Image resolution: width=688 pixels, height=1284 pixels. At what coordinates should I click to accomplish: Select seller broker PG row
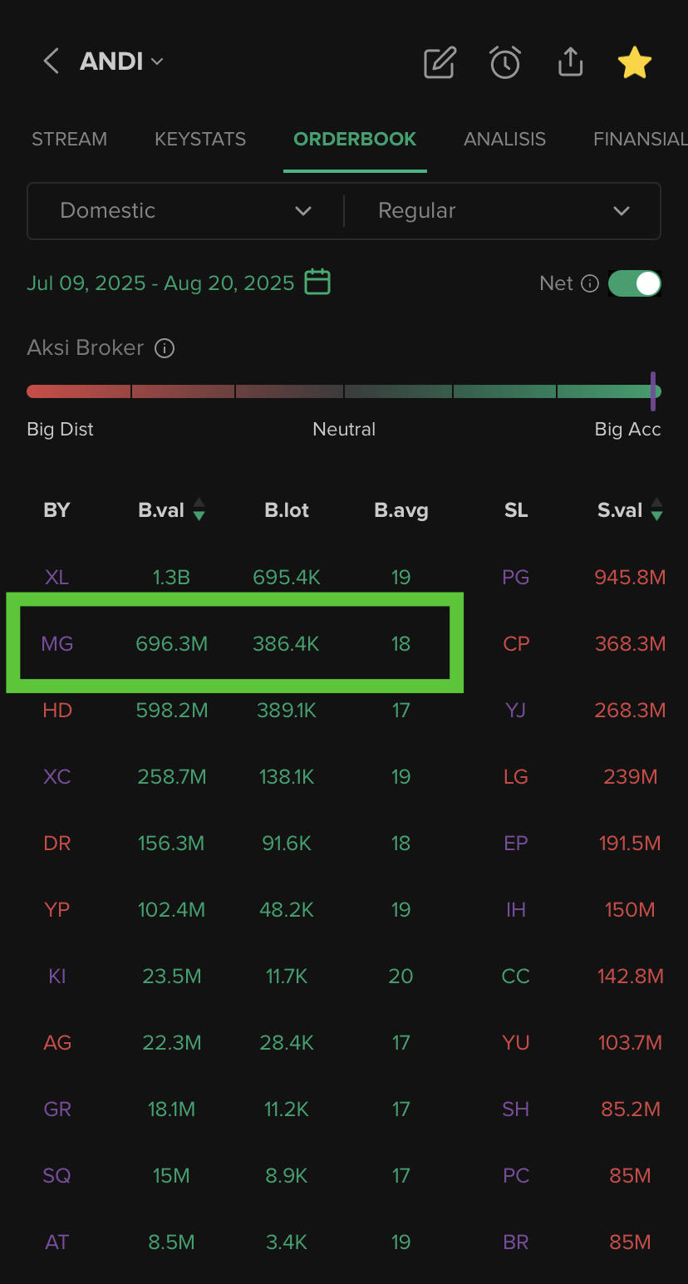(x=516, y=577)
